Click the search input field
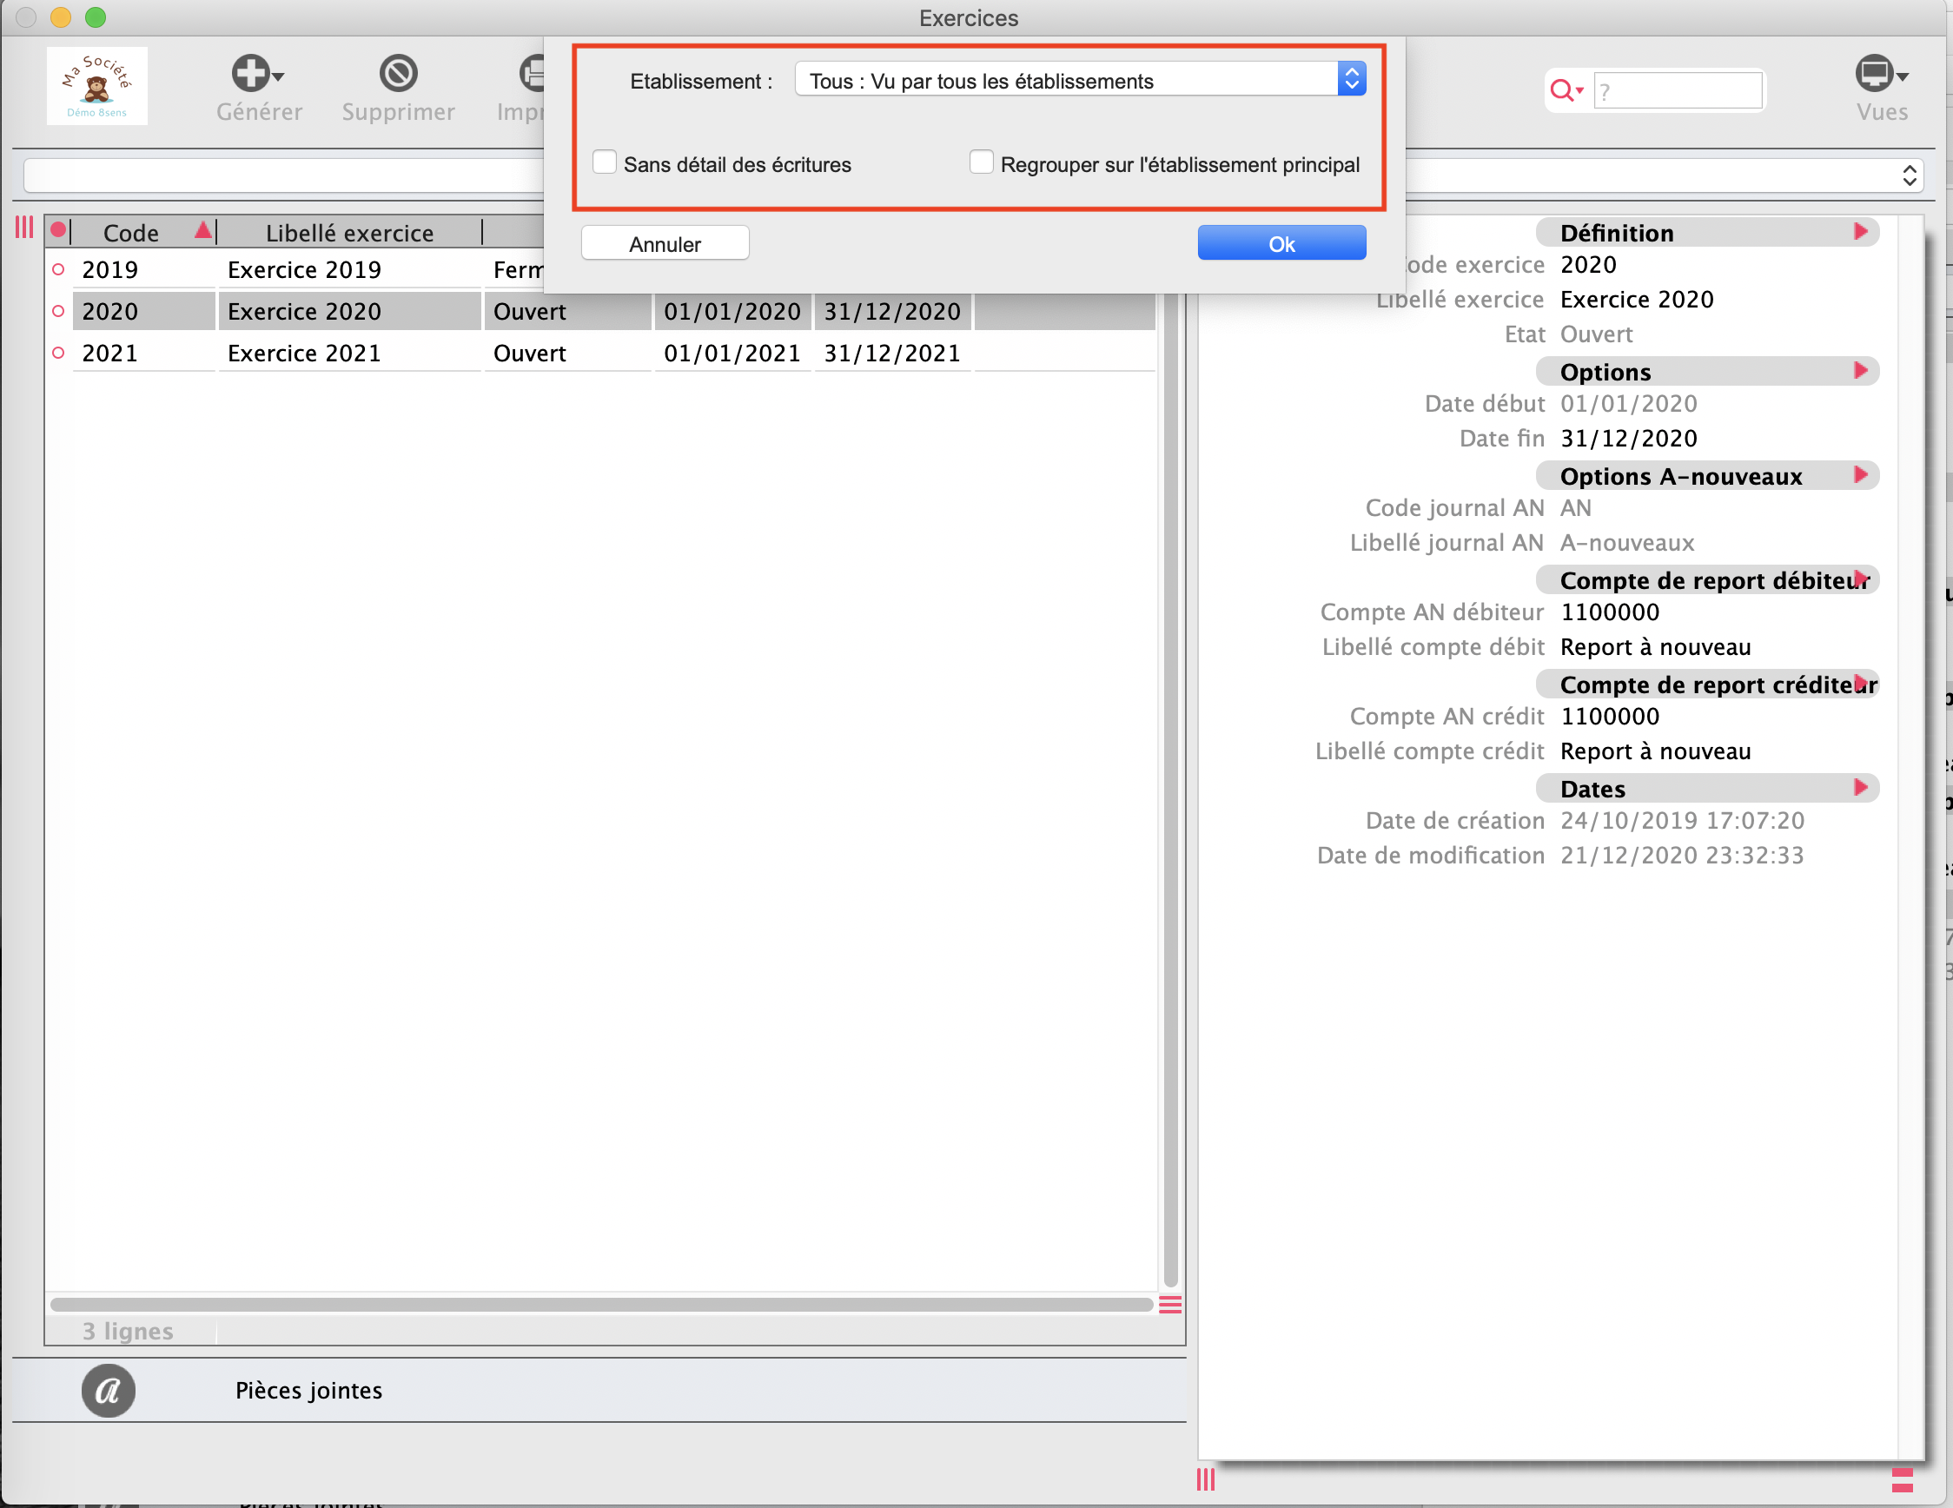 [1678, 90]
